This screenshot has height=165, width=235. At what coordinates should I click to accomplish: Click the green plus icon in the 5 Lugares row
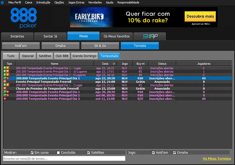pos(5,75)
